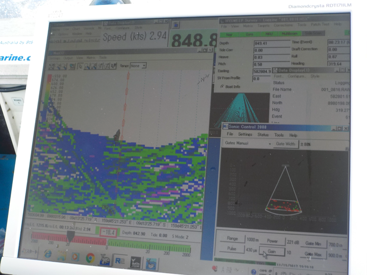Open Settings menu in Sonic Control 2000

pos(245,134)
